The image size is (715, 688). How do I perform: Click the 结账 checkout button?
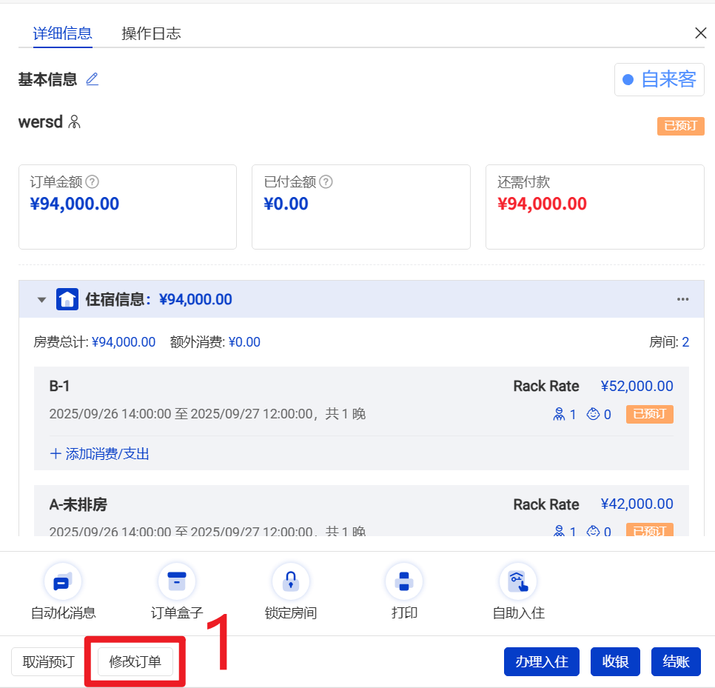676,661
